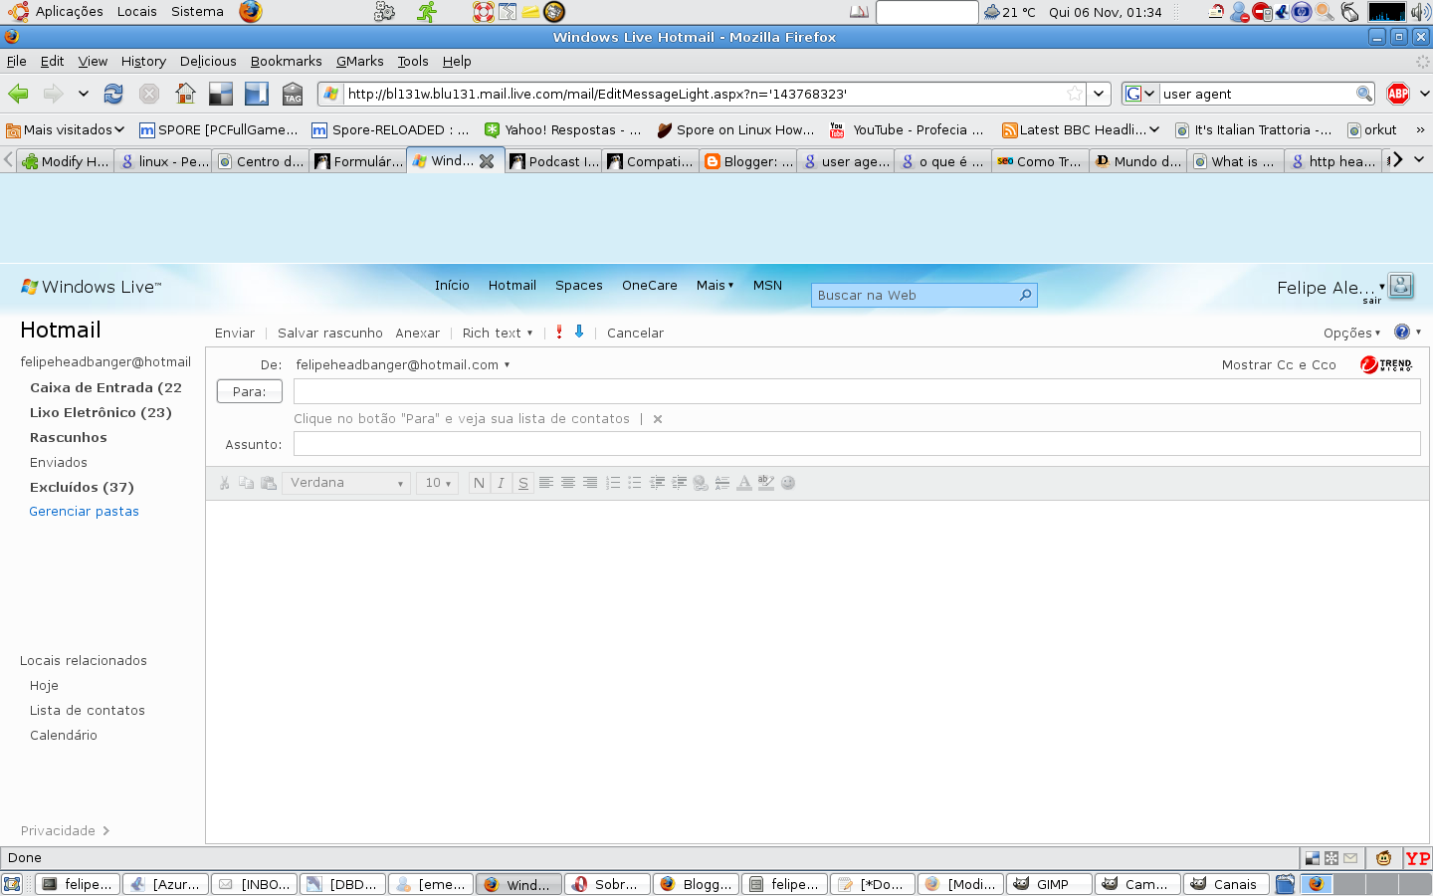This screenshot has height=896, width=1433.
Task: Insert an emoticon with the smiley icon
Action: 788,483
